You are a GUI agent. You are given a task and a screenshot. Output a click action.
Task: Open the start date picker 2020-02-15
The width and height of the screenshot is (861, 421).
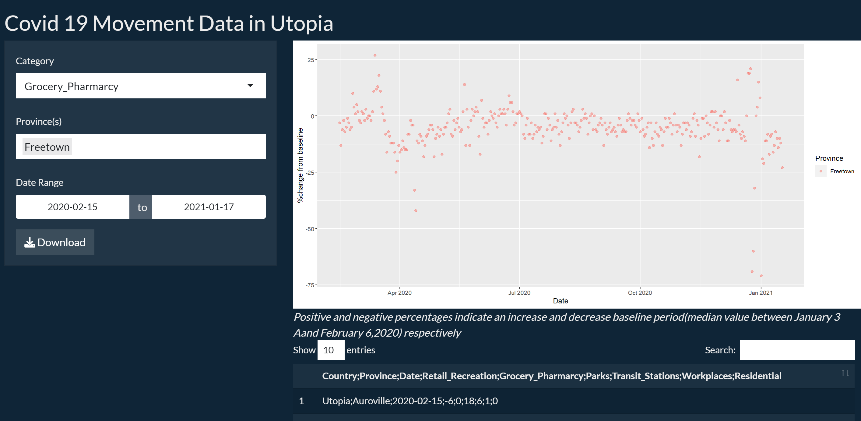tap(72, 206)
